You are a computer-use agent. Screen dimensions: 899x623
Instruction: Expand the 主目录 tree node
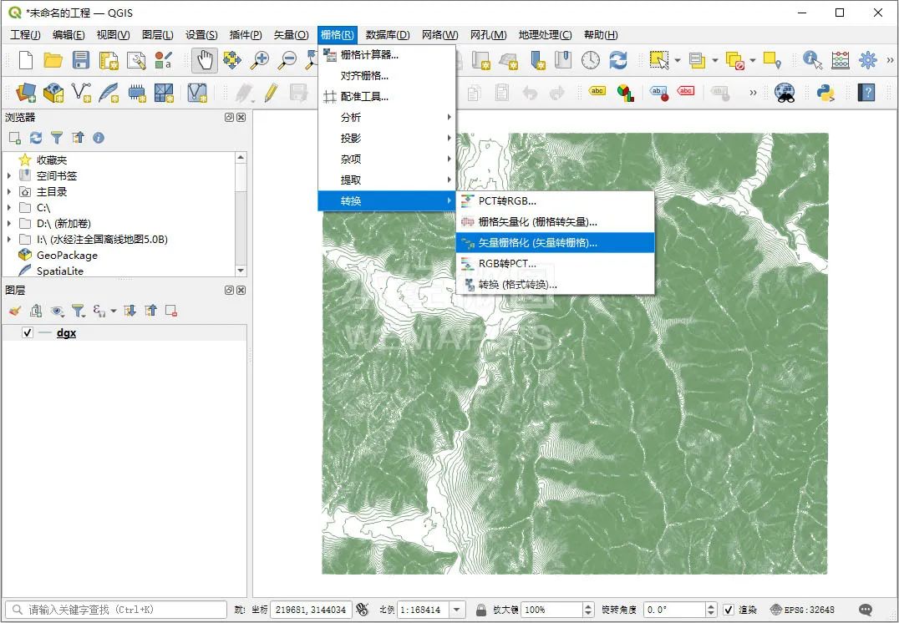click(x=8, y=191)
